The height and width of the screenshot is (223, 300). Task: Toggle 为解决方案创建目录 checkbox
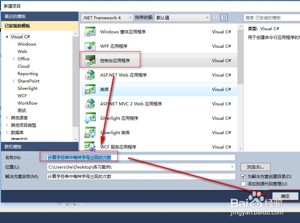pyautogui.click(x=243, y=176)
